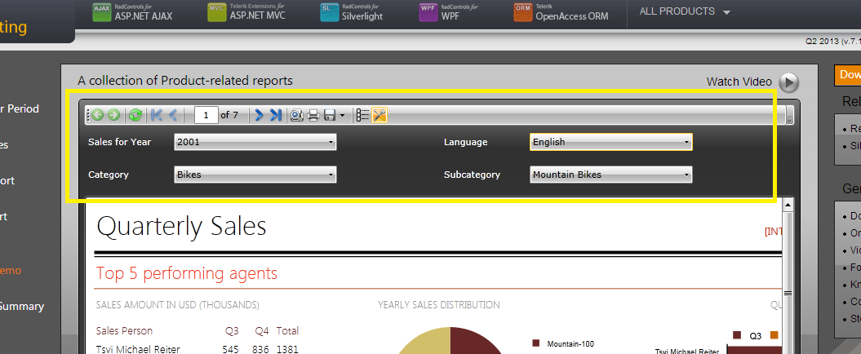861x354 pixels.
Task: Click the YEARLY SALES DISTRIBUTION label
Action: click(439, 304)
